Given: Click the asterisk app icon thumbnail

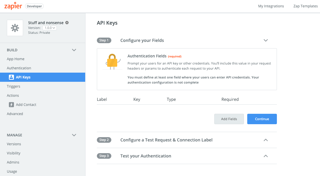Looking at the screenshot, I should [x=15, y=28].
